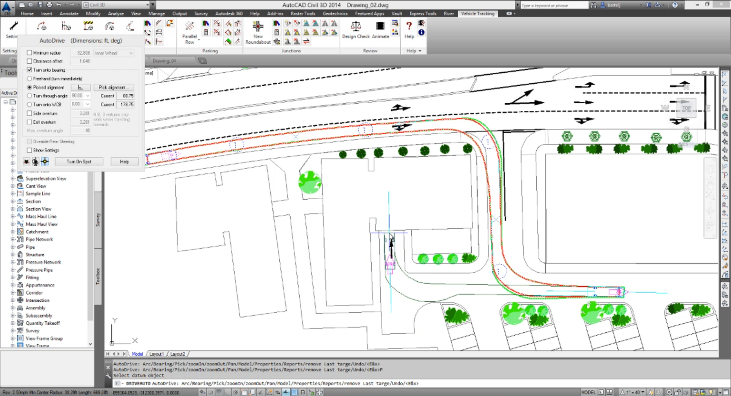This screenshot has height=396, width=731.
Task: Open Vehicle Tracking Help
Action: [x=408, y=29]
